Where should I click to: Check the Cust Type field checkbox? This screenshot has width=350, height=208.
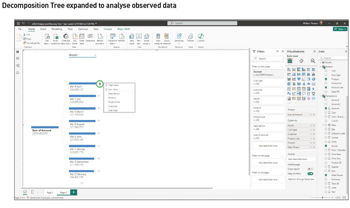click(x=326, y=75)
